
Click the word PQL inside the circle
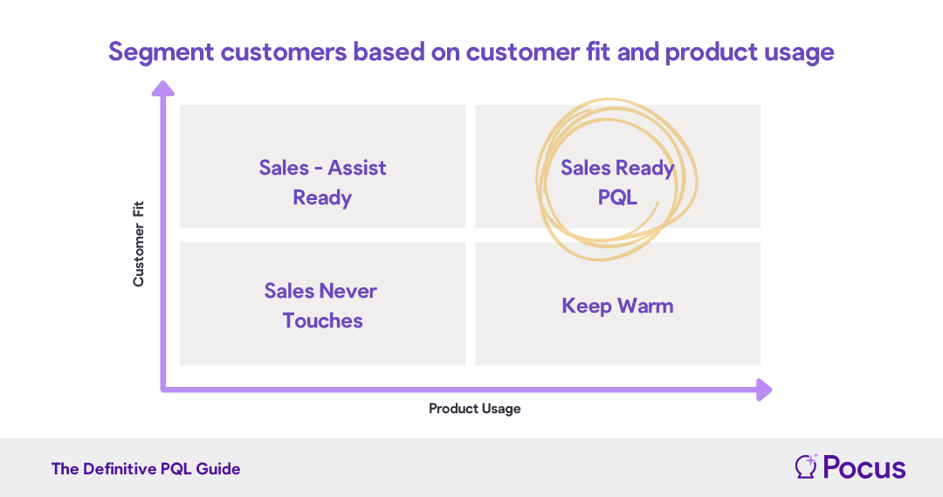[617, 197]
